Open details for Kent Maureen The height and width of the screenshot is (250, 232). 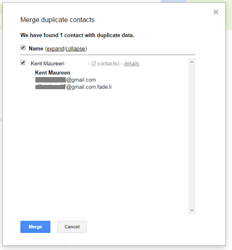(x=132, y=63)
